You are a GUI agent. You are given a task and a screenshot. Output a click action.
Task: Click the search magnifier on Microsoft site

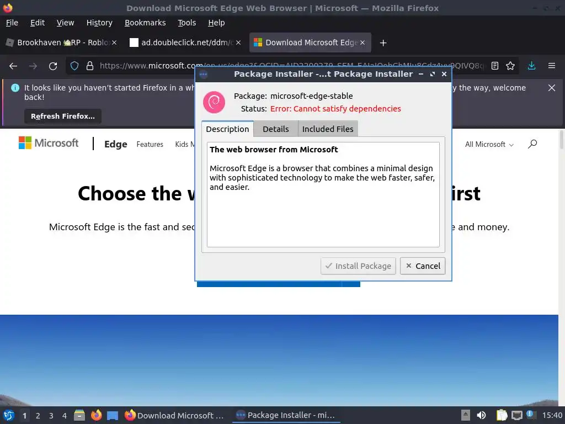[x=532, y=144]
